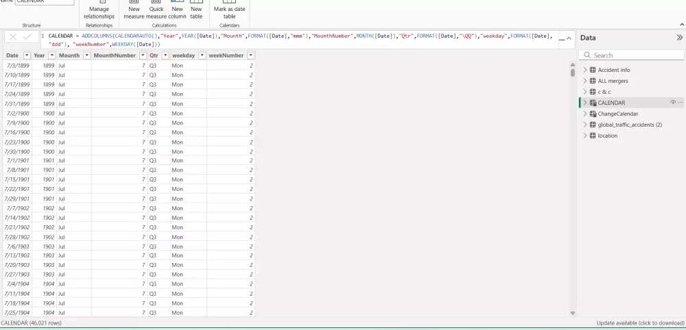This screenshot has width=686, height=330.
Task: Click scrollbar up arrow of table
Action: [573, 64]
